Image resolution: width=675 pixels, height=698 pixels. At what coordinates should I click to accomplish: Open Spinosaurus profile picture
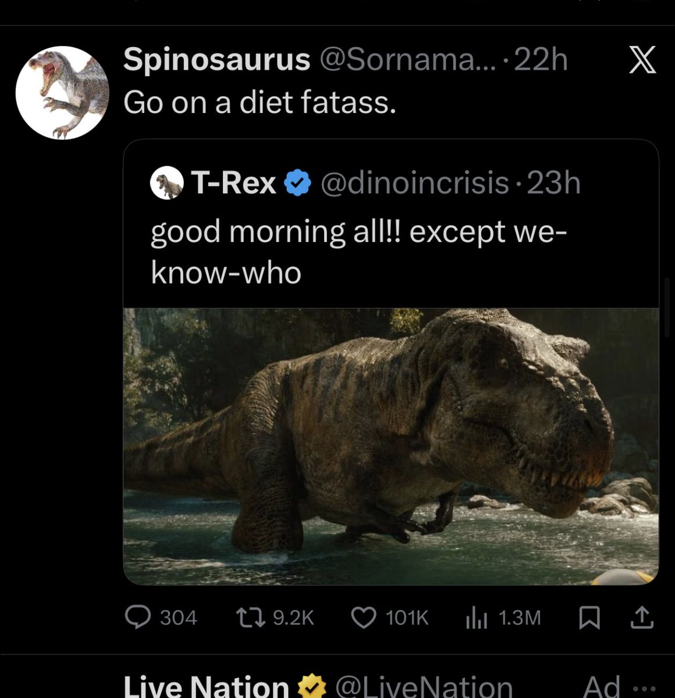(62, 93)
